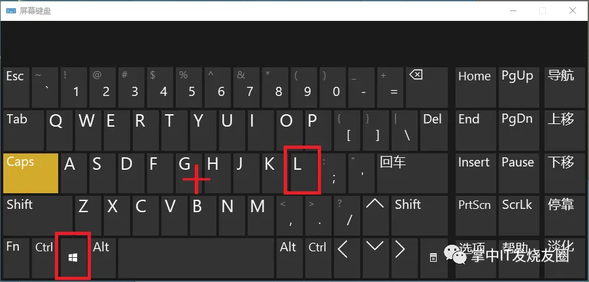Click the spacebar key
This screenshot has height=282, width=589.
click(195, 257)
